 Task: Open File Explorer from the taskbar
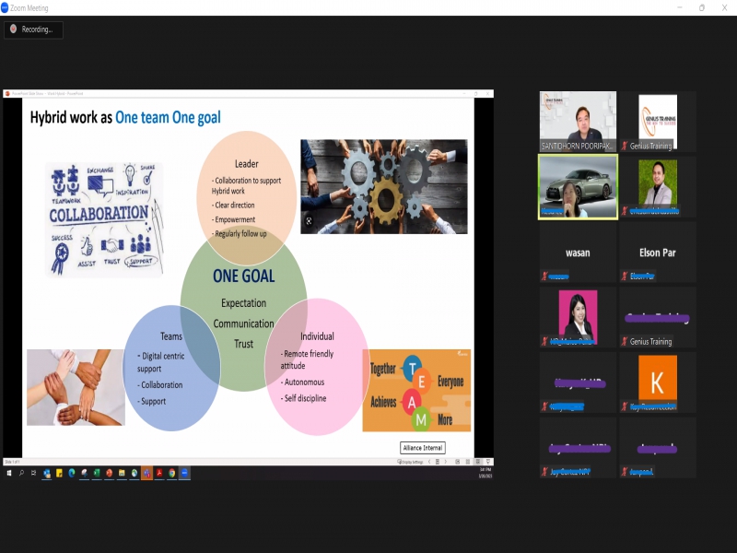(x=122, y=473)
